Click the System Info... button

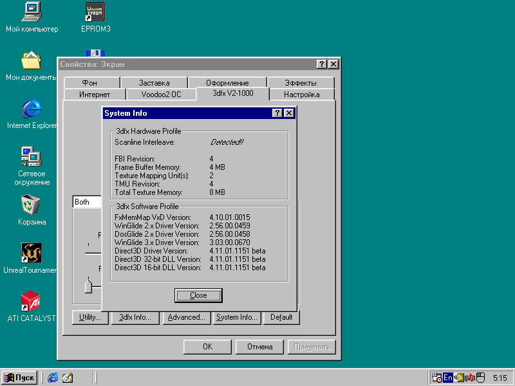(237, 317)
